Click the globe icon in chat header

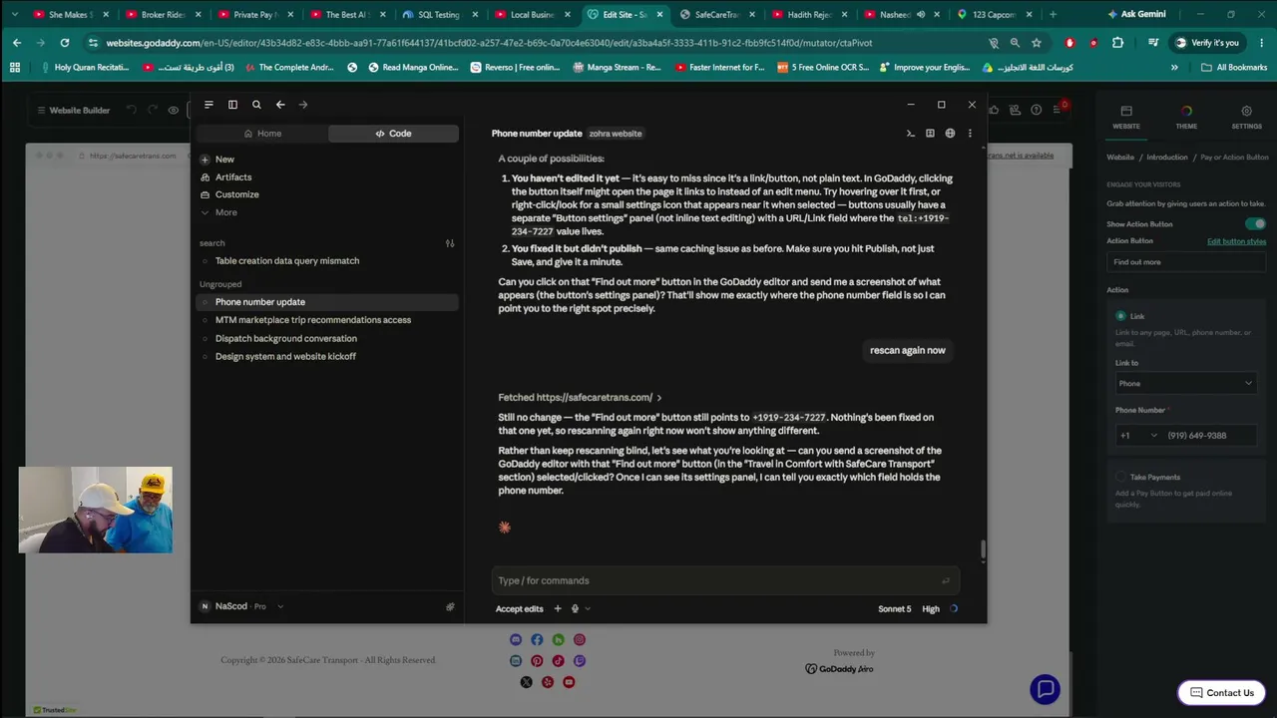point(950,134)
